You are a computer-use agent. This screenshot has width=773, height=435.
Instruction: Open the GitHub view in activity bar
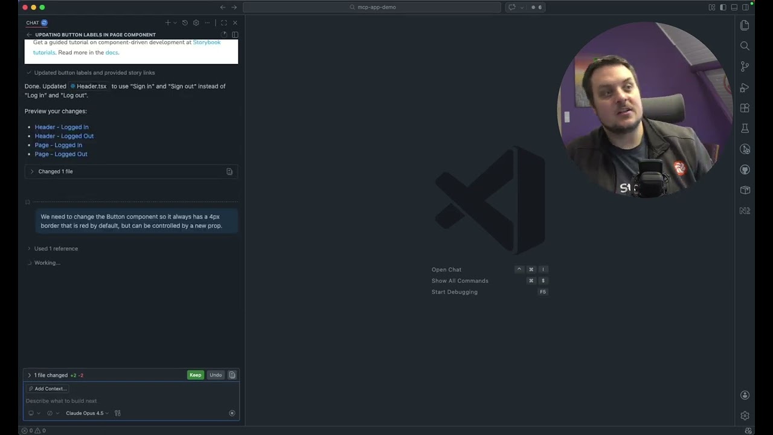[x=745, y=170]
